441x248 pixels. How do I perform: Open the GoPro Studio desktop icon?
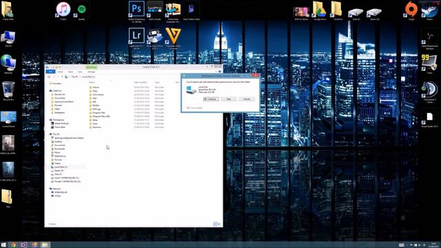(154, 11)
